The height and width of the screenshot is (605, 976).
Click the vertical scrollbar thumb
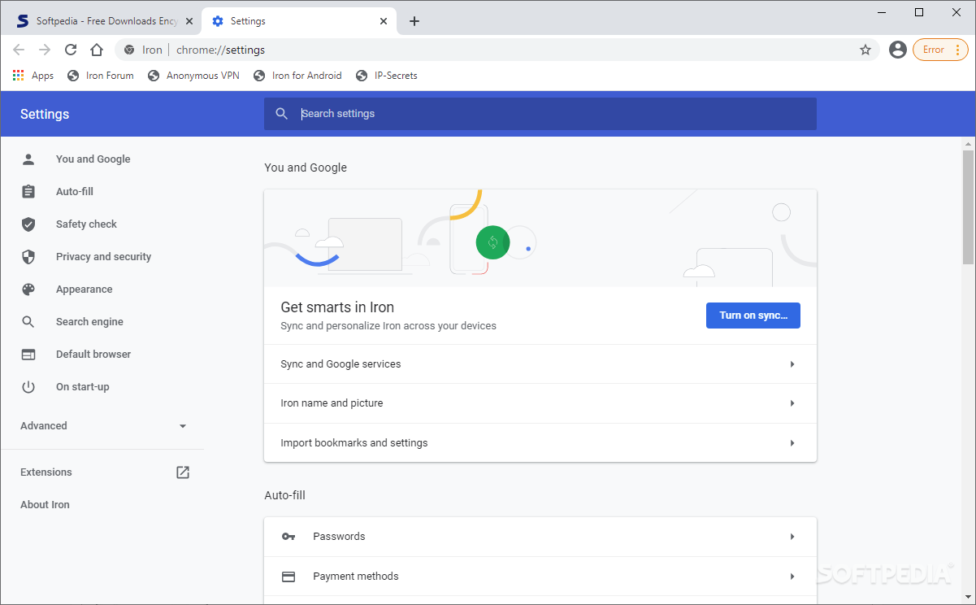968,207
